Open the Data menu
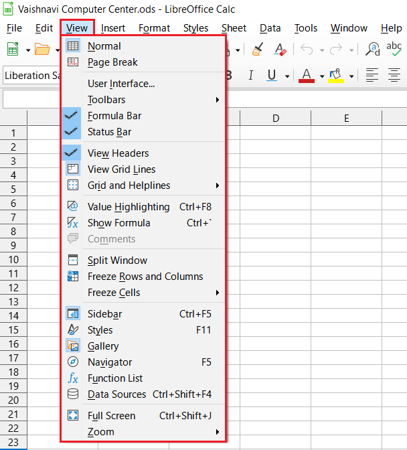The width and height of the screenshot is (407, 450). [270, 28]
